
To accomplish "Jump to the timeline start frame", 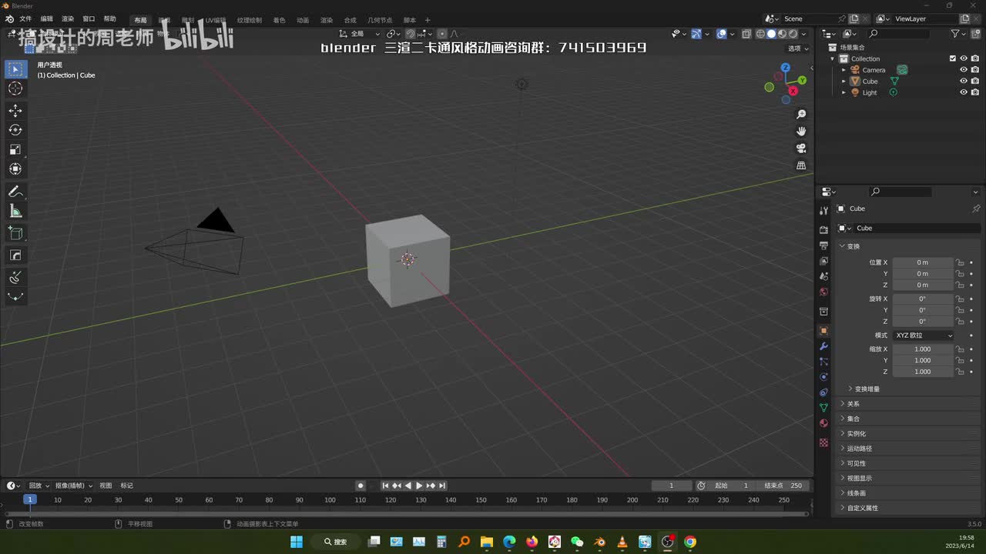I will point(386,486).
